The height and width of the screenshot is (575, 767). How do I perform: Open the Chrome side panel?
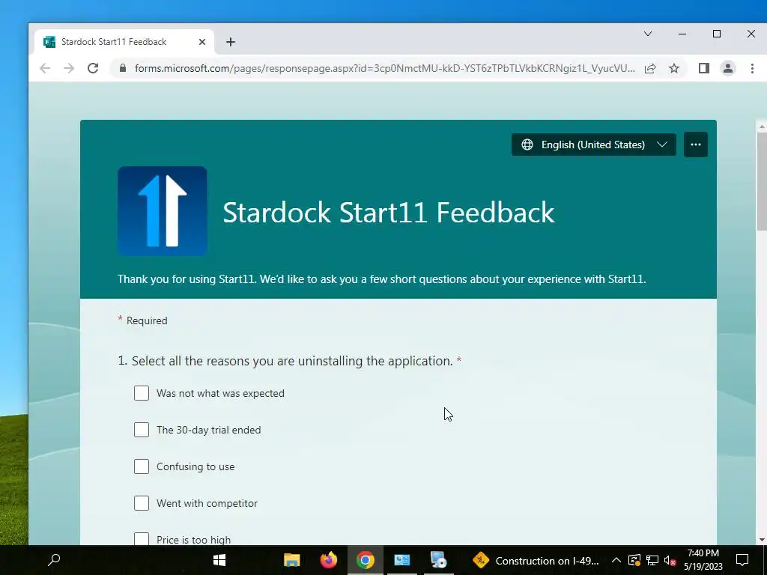[x=704, y=68]
